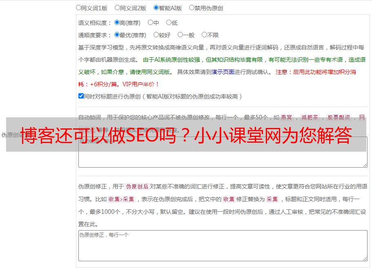Set 通顺度要求 to 一般
Viewport: 372px width, 269px height.
(x=180, y=35)
